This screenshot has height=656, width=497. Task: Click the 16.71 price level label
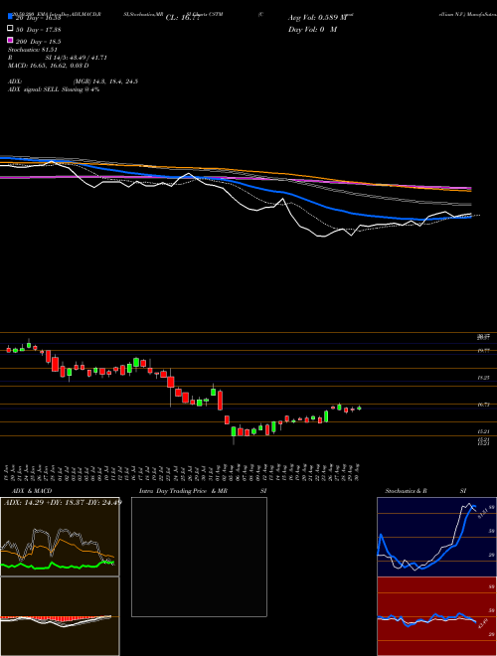pos(484,405)
